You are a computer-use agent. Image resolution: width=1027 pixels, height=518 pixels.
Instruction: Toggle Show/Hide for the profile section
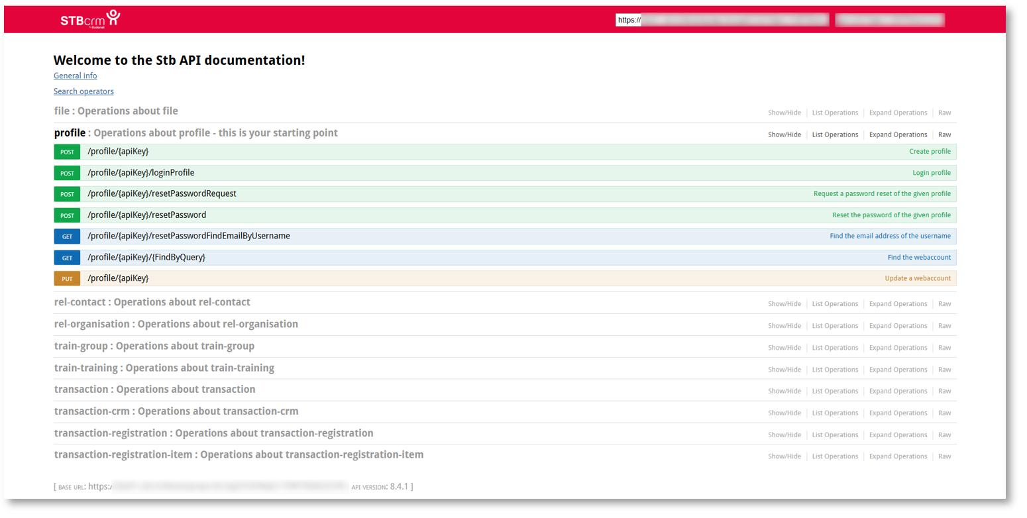784,134
